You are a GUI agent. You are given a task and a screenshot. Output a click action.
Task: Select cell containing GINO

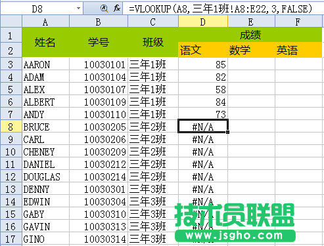45,239
